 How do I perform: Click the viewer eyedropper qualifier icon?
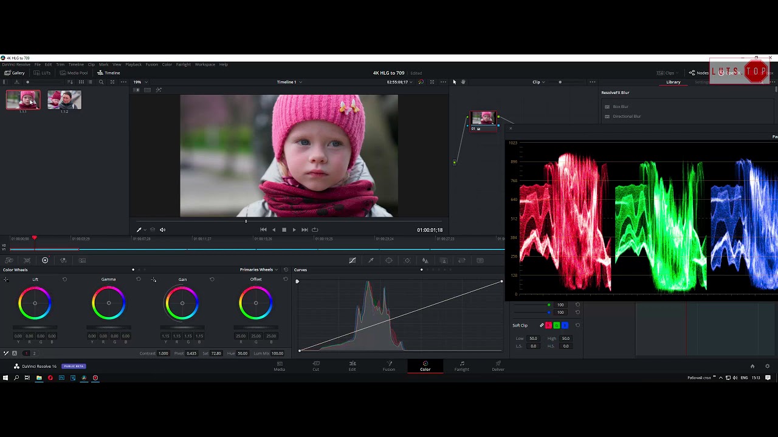[x=139, y=230]
